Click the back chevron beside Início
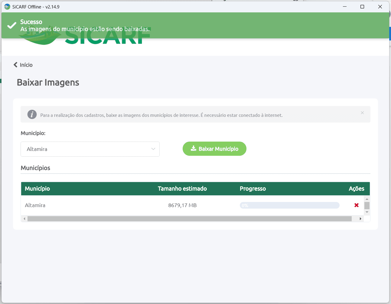This screenshot has width=391, height=304. tap(15, 65)
